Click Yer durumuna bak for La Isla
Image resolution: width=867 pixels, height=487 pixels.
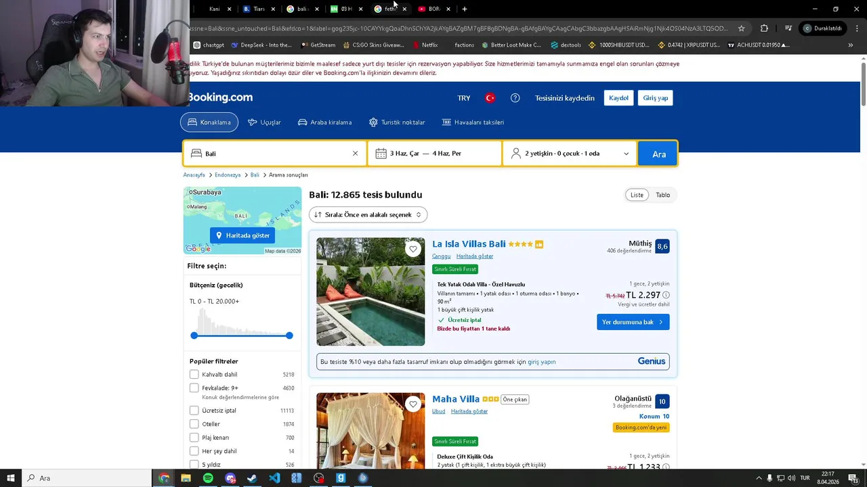tap(633, 322)
